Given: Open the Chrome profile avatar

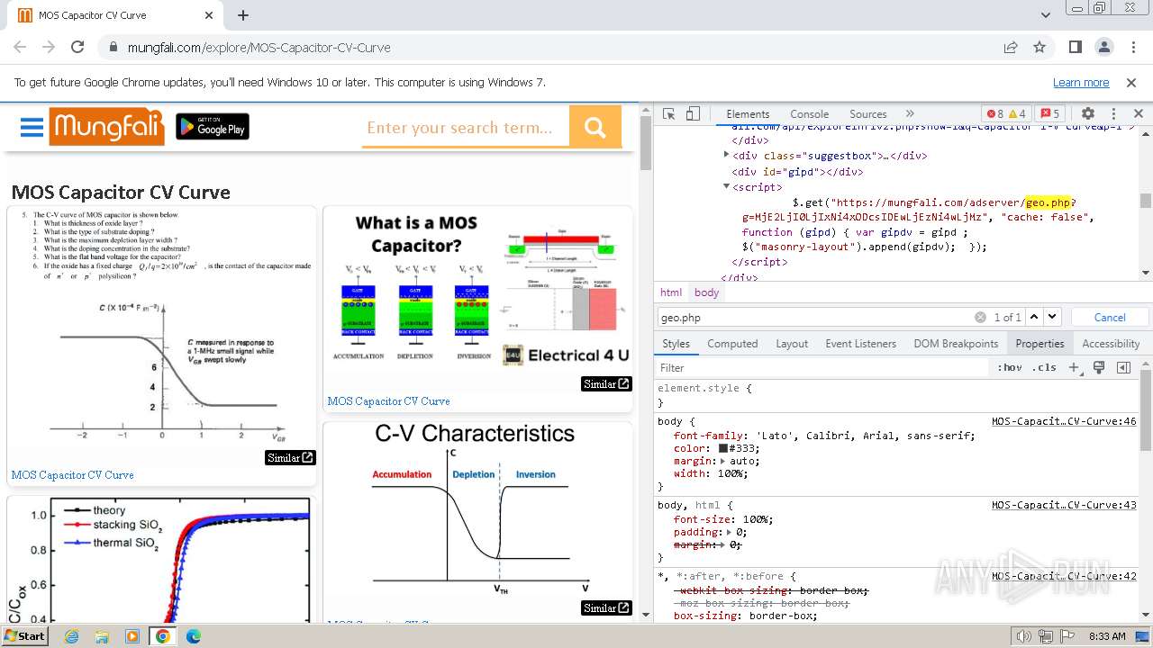Looking at the screenshot, I should [1104, 47].
